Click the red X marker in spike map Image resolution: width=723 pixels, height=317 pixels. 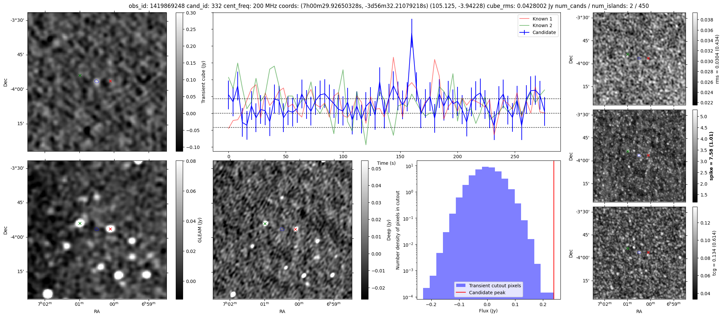point(648,155)
